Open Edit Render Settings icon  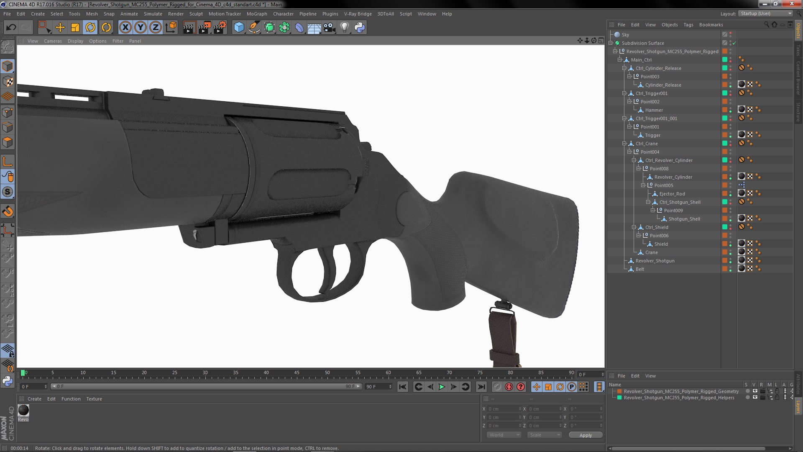pos(220,28)
